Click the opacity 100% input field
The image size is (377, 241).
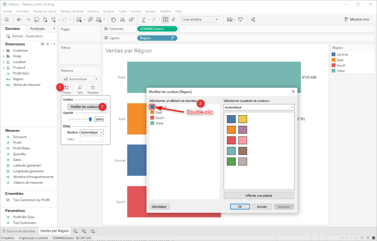click(99, 119)
